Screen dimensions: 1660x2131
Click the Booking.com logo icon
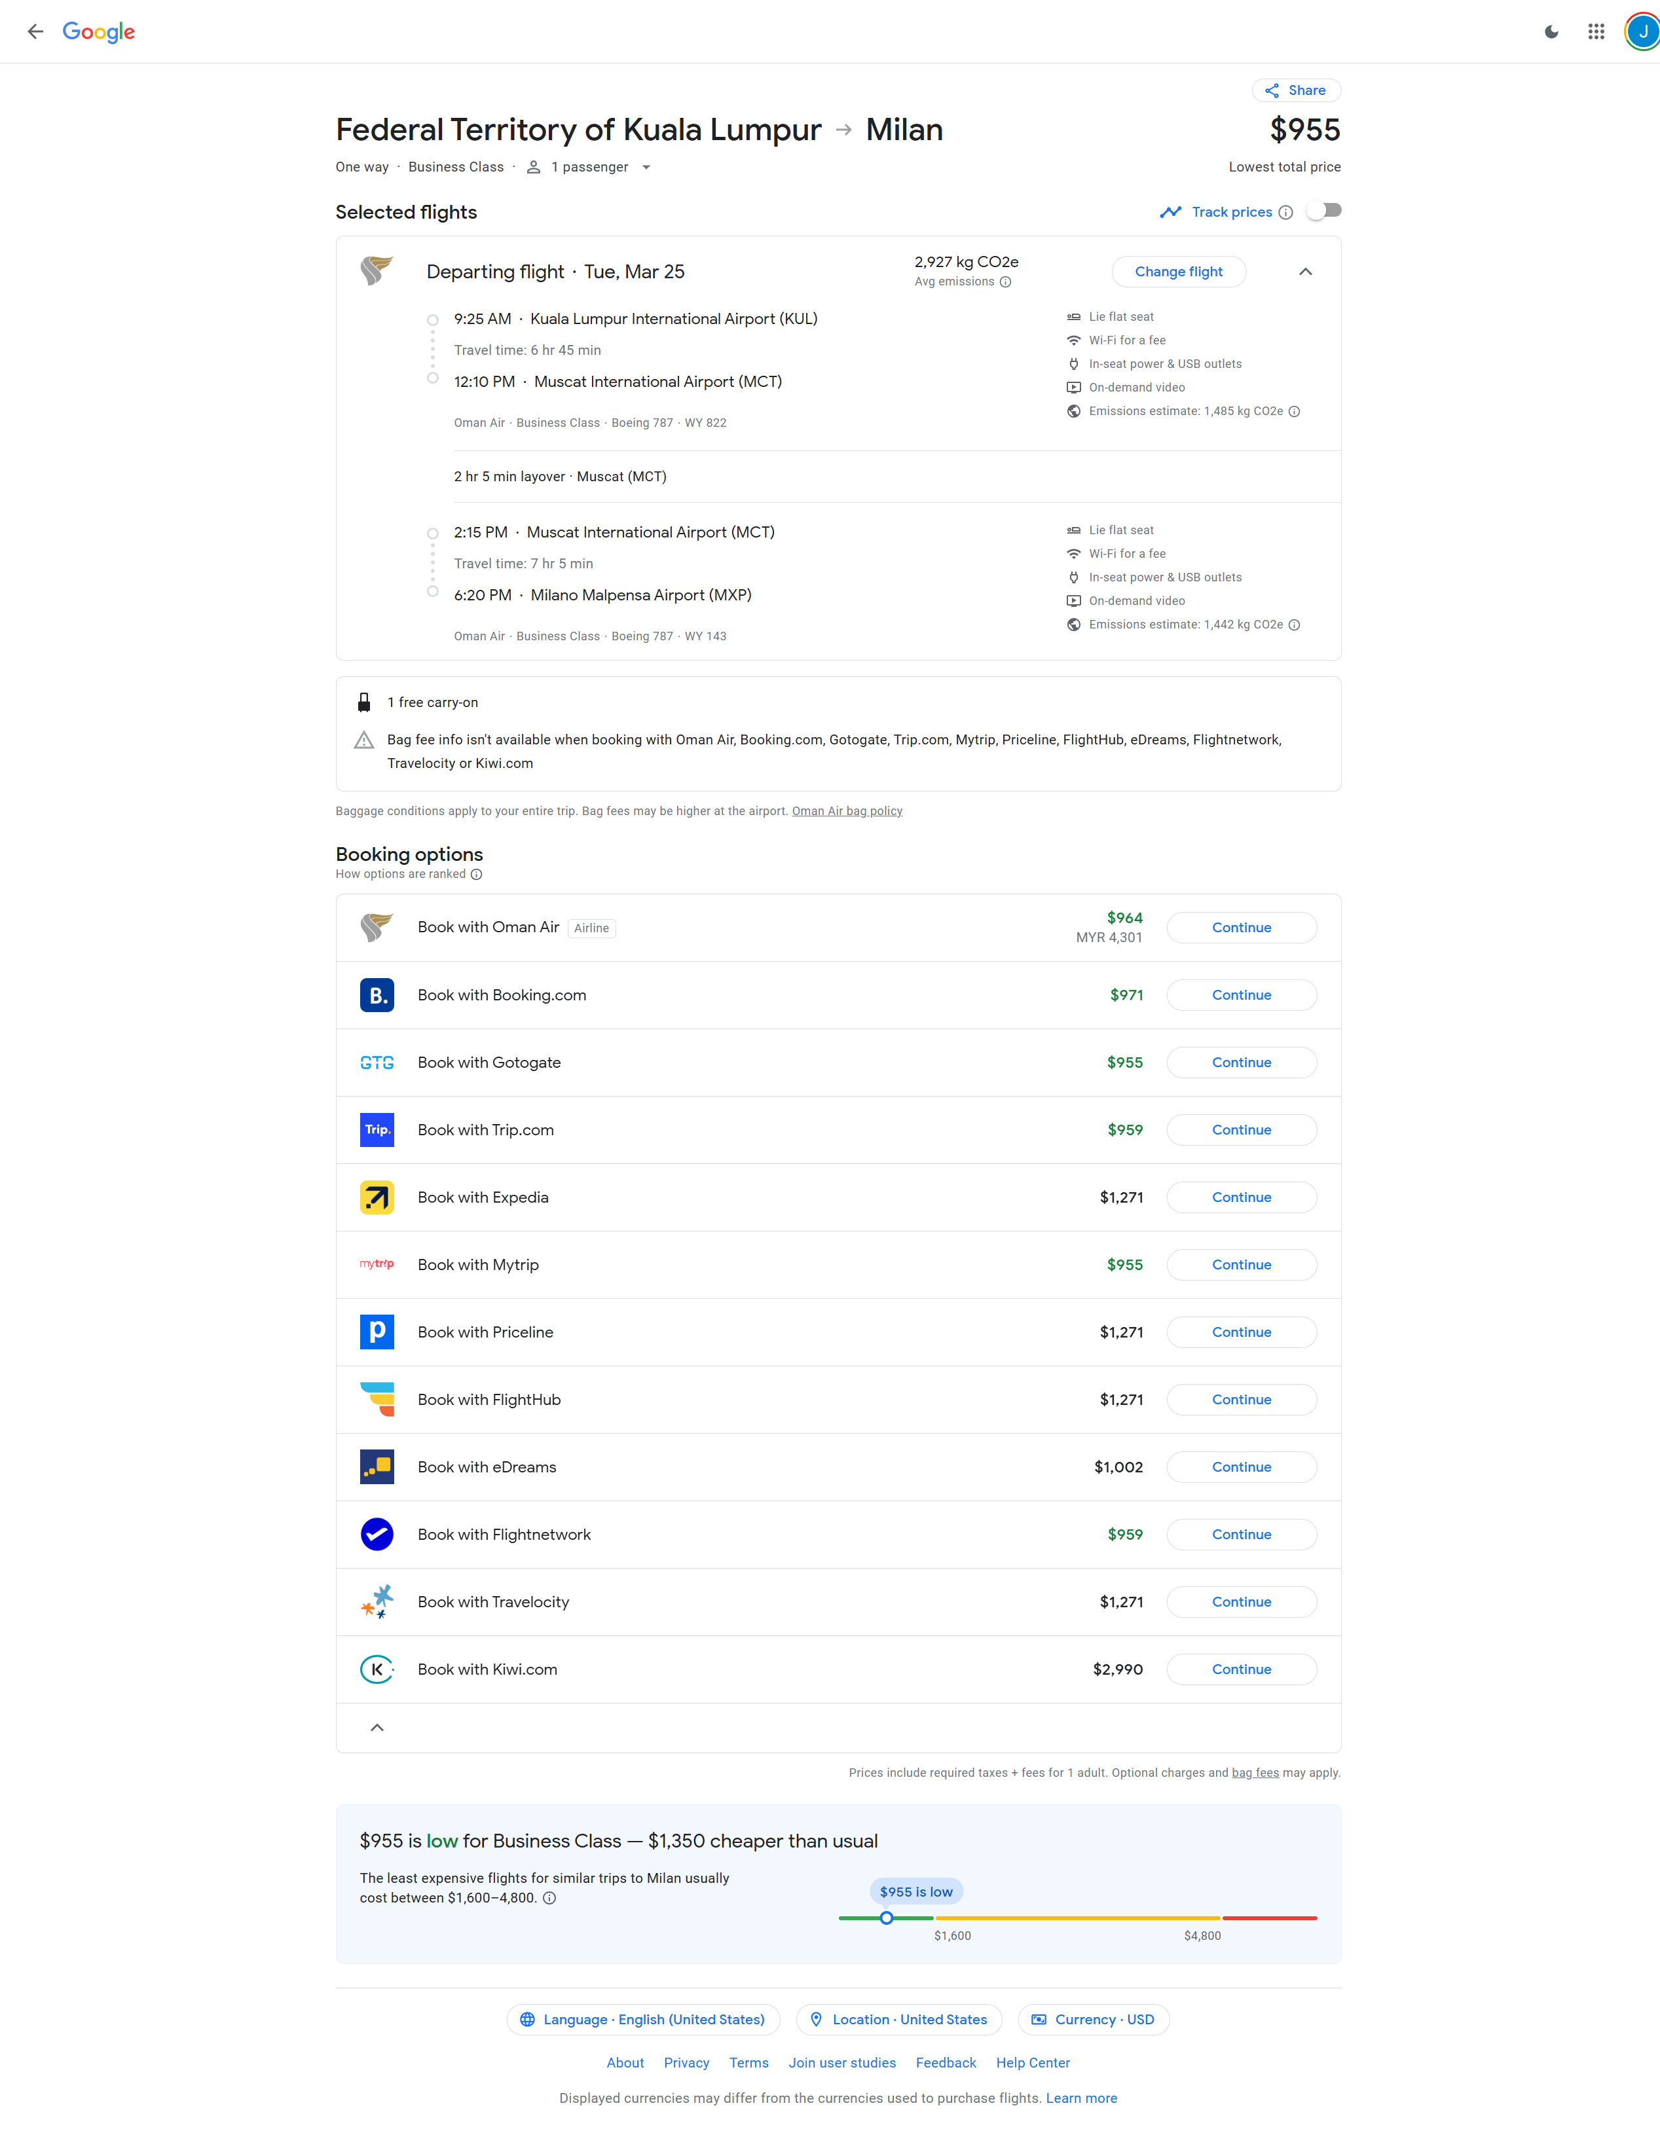(377, 995)
